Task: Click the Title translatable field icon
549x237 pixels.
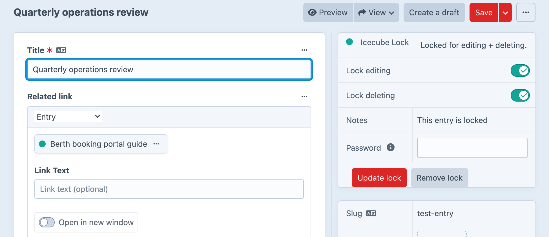Action: tap(61, 50)
